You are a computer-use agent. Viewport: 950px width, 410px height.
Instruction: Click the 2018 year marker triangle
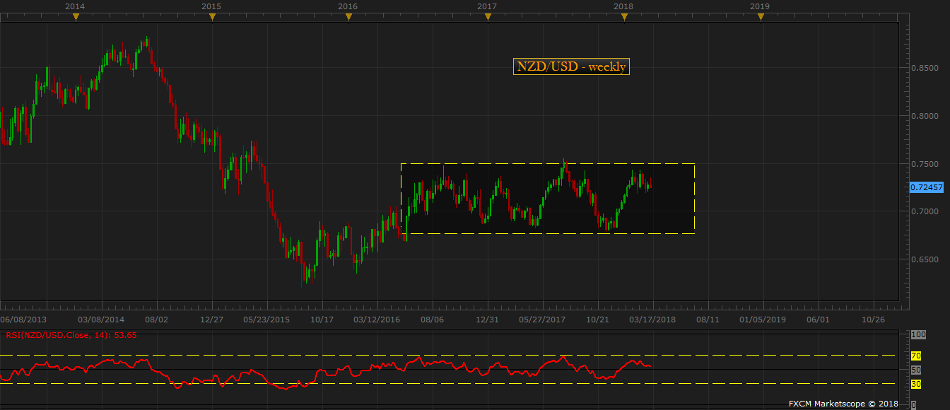[624, 18]
